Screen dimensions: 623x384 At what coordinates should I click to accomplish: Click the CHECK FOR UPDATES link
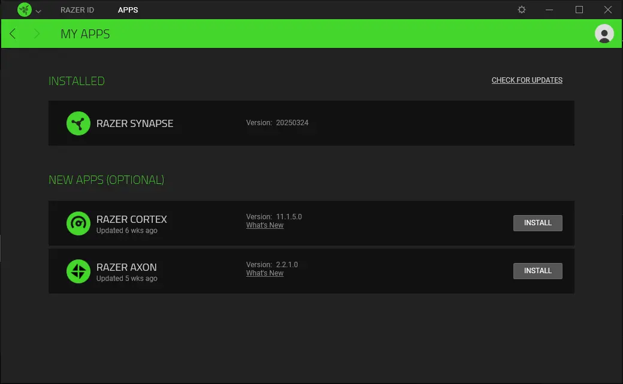527,80
